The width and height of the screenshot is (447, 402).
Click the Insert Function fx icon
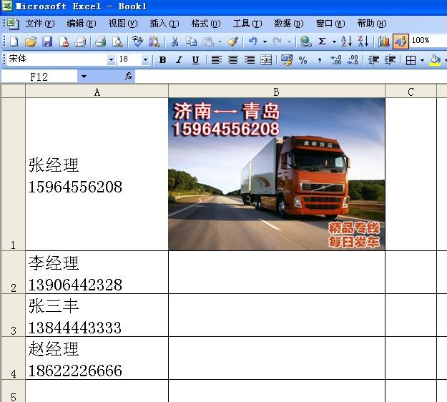click(x=129, y=76)
